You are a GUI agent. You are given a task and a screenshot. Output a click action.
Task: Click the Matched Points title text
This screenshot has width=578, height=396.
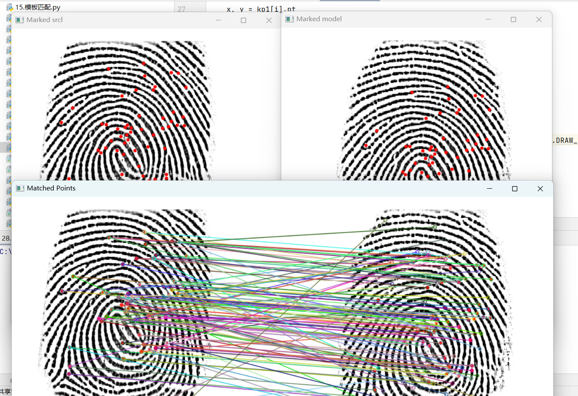(51, 188)
